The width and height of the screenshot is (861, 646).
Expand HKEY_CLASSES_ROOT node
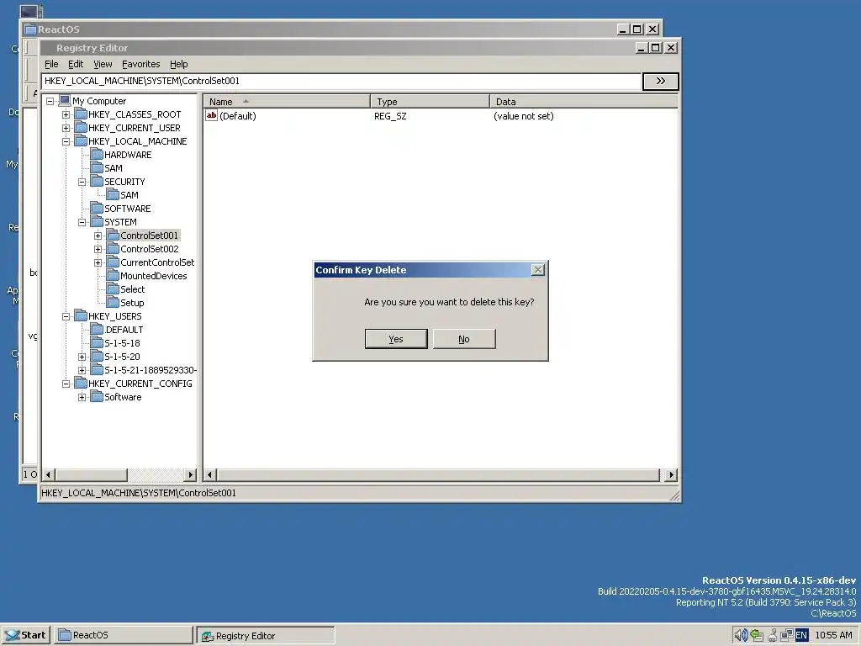[x=66, y=114]
